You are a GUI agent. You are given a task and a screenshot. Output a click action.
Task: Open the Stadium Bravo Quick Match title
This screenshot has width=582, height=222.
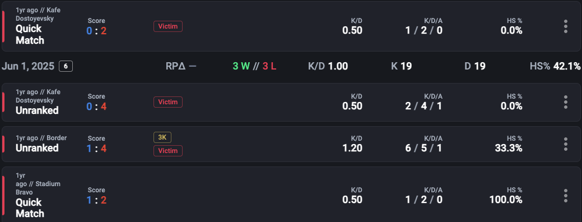coord(30,208)
